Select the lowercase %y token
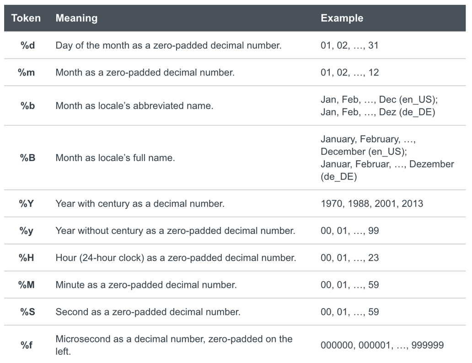472x363 pixels. [x=27, y=231]
